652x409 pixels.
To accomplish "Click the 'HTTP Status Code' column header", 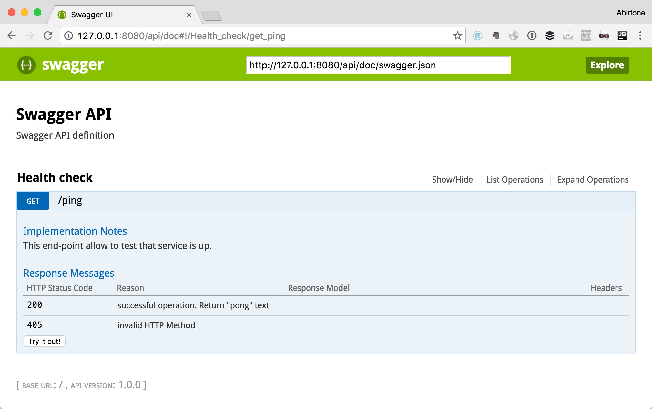I will [59, 288].
